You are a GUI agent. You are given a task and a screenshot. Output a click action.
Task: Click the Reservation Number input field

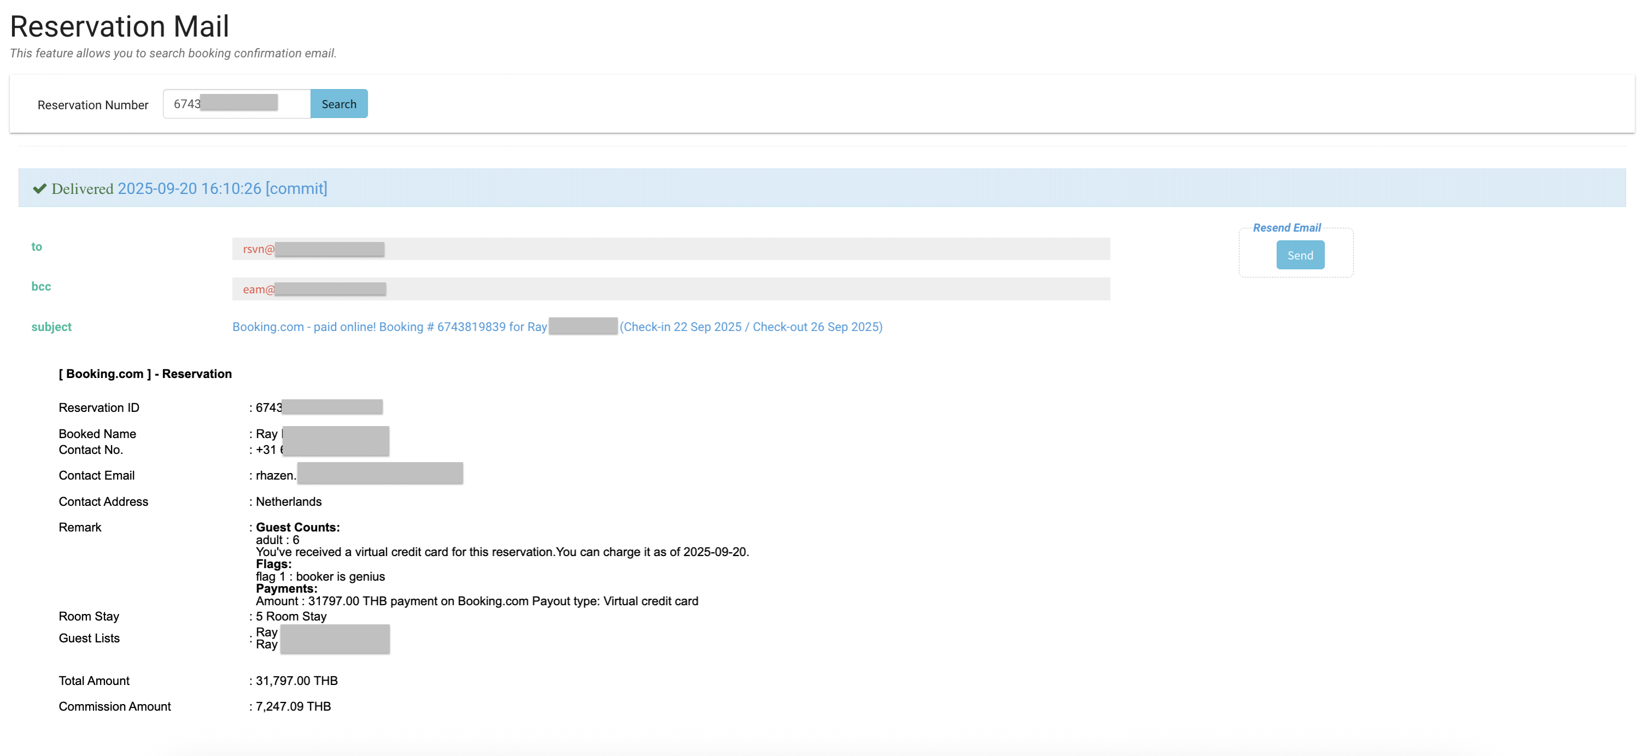pyautogui.click(x=236, y=104)
